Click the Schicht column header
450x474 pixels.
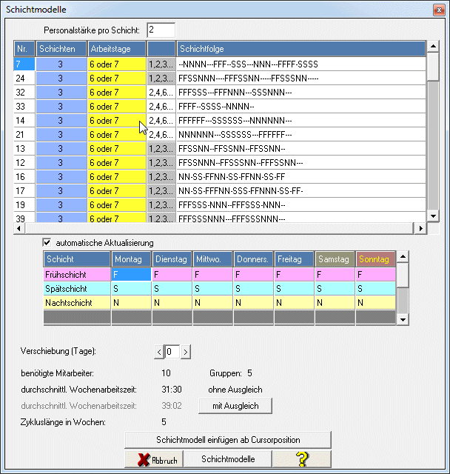pos(77,259)
